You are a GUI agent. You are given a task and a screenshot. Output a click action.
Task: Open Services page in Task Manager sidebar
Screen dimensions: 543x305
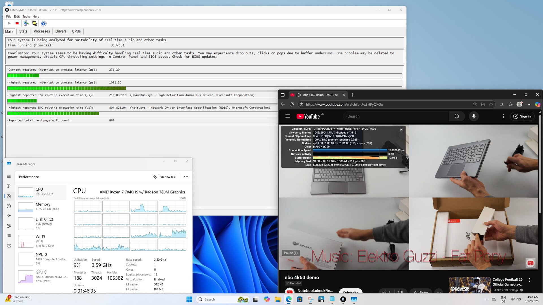(x=9, y=246)
